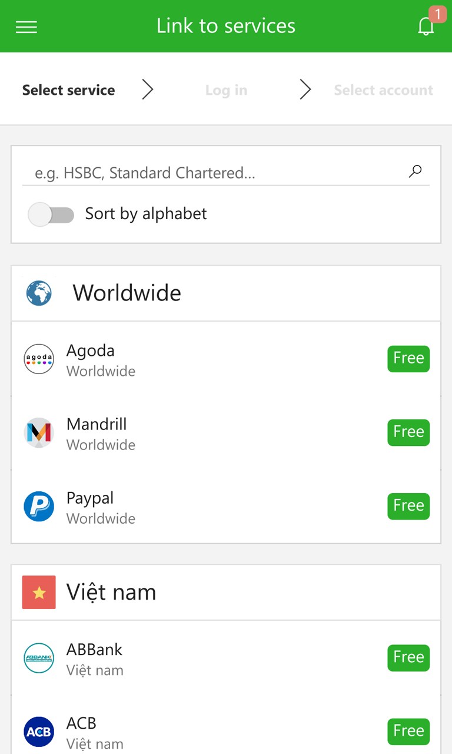Open the notifications bell
Screen dimensions: 452x754
click(x=426, y=26)
